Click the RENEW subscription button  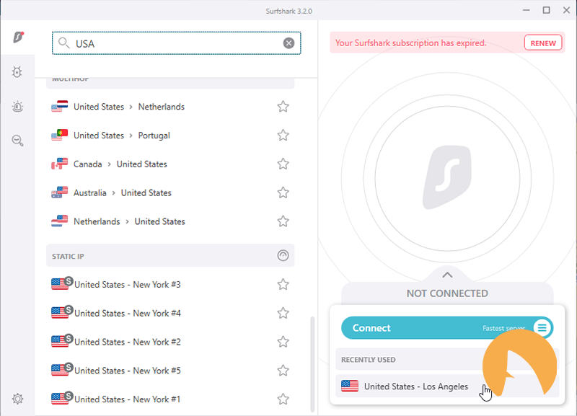click(543, 43)
